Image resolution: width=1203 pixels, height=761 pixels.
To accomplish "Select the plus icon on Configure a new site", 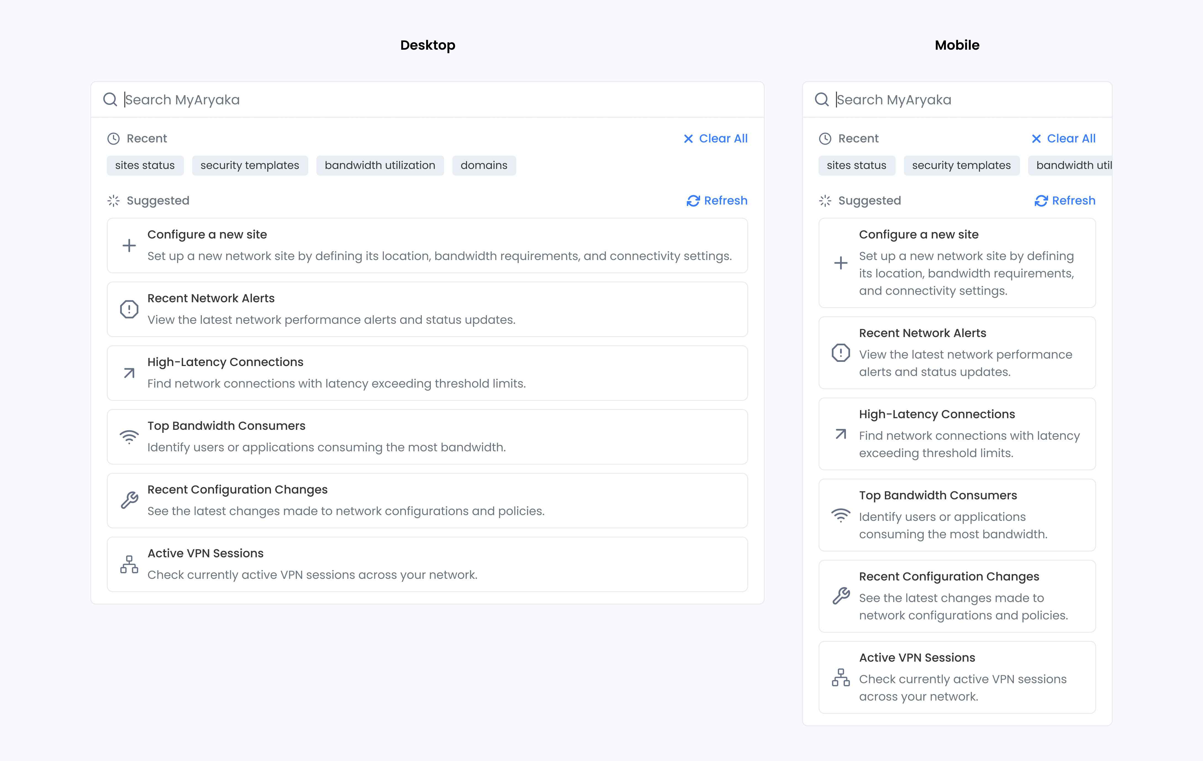I will (x=129, y=245).
